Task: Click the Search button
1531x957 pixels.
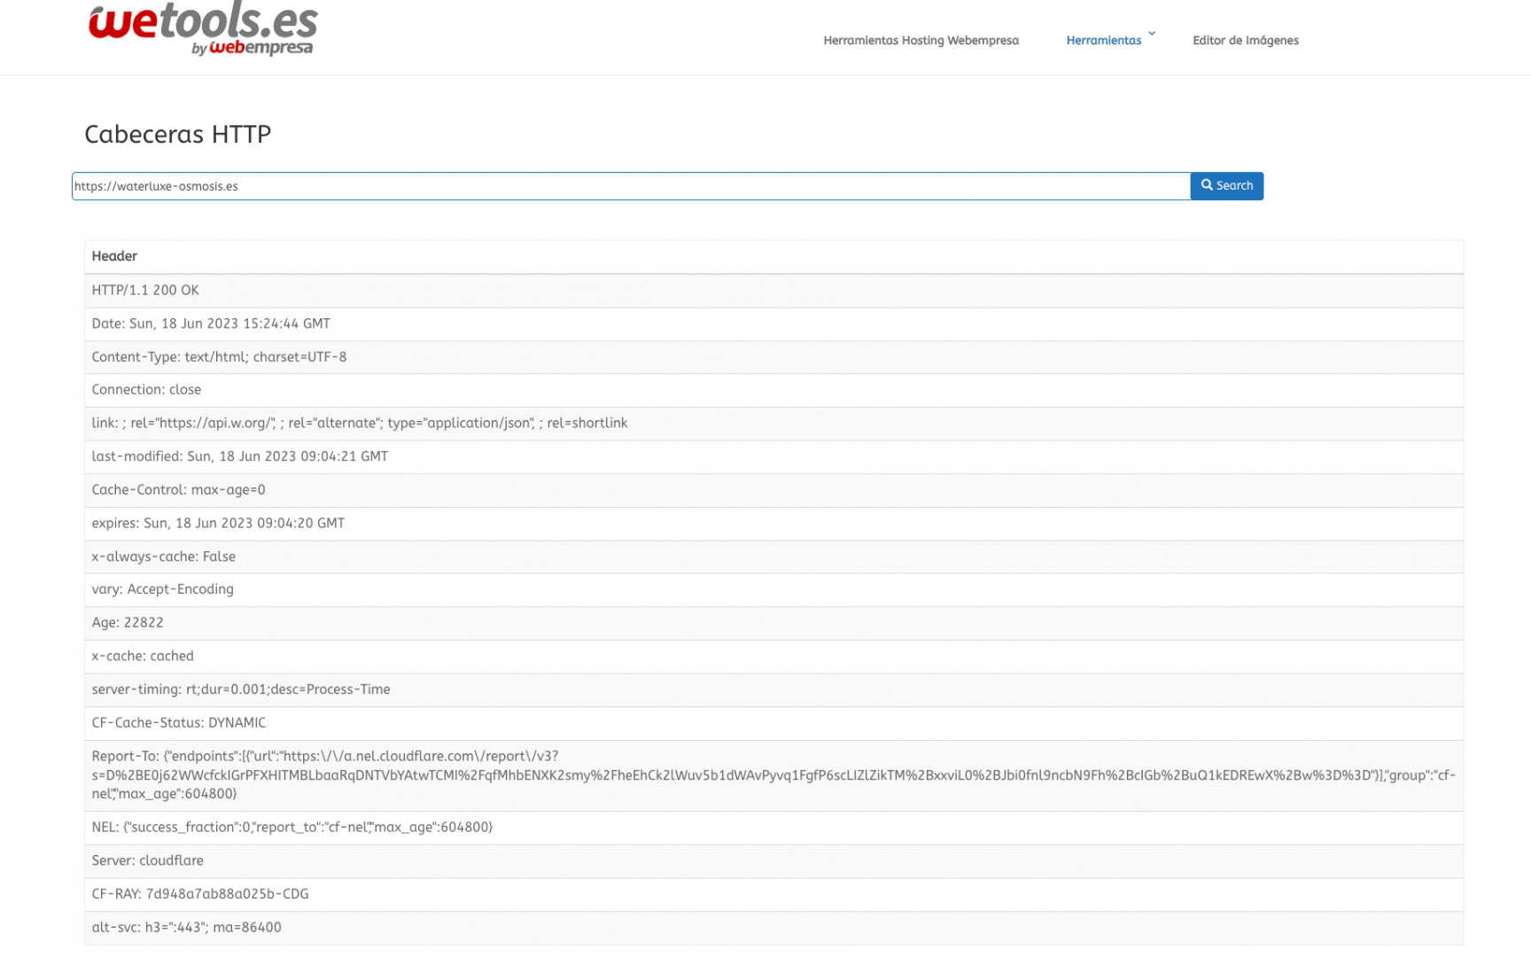Action: 1226,185
